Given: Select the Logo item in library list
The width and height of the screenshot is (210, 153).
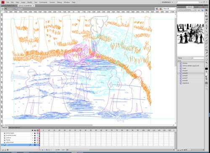Looking at the screenshot, I should pos(184,68).
